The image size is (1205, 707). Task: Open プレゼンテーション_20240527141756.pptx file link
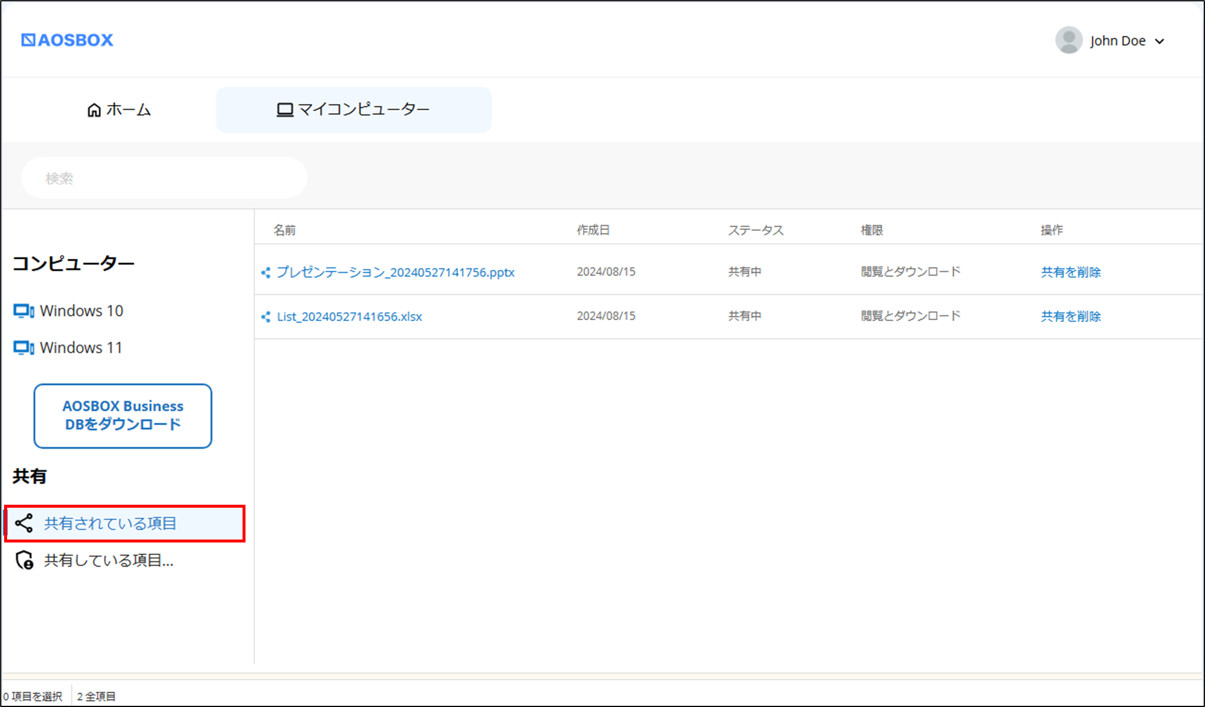pos(395,272)
